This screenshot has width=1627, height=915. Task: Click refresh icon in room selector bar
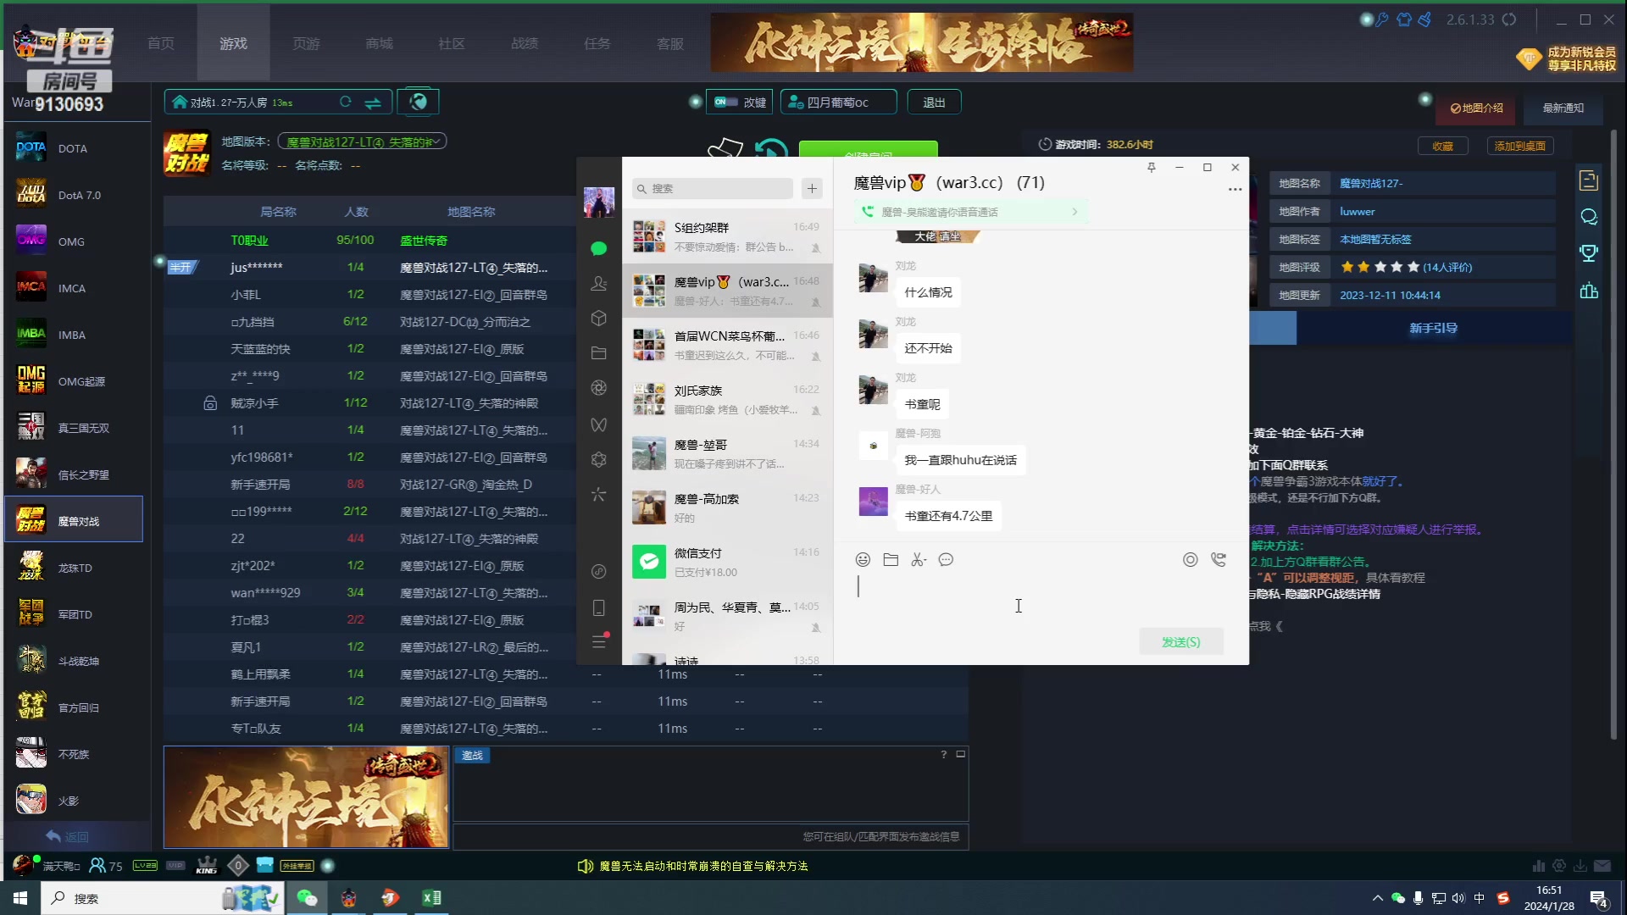(x=346, y=102)
